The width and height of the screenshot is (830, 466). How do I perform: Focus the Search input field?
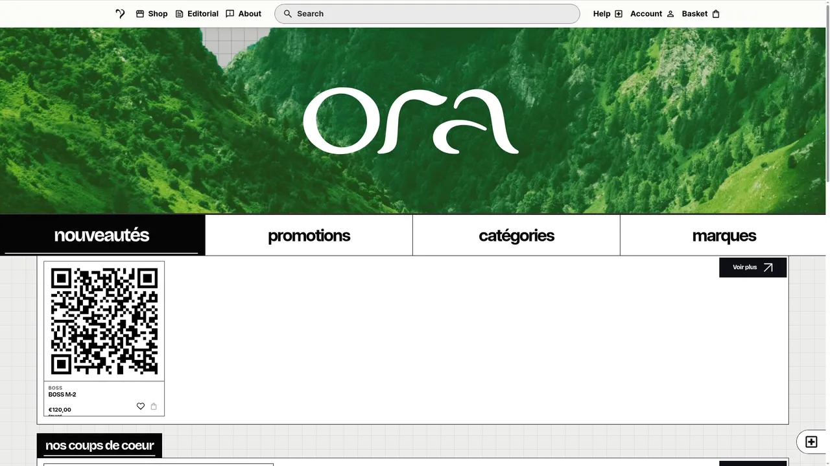[427, 14]
